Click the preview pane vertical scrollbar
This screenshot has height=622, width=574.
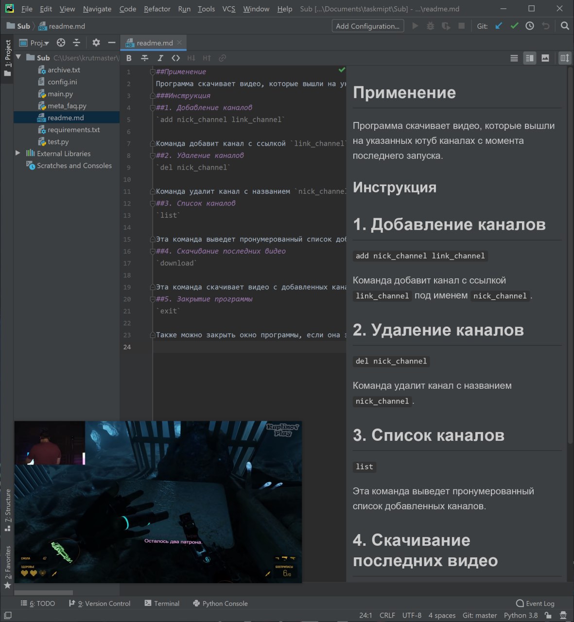570,255
